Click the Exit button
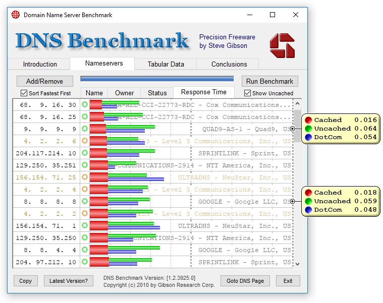 [288, 281]
